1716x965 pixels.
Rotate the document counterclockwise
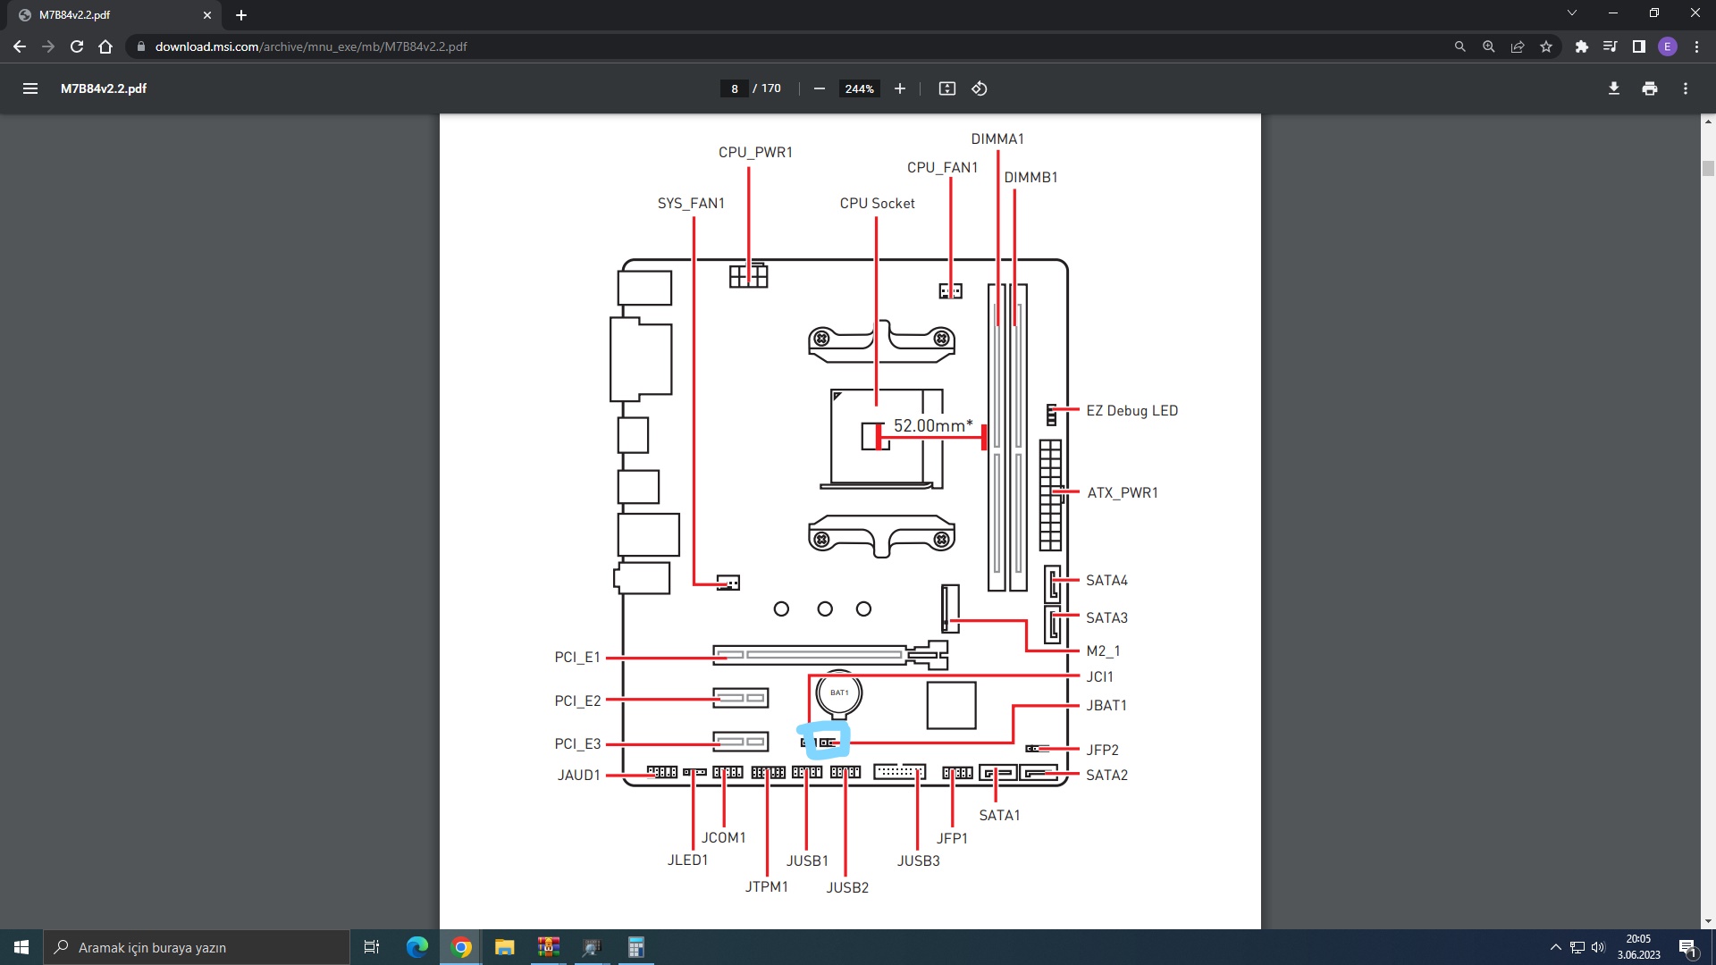[x=980, y=88]
